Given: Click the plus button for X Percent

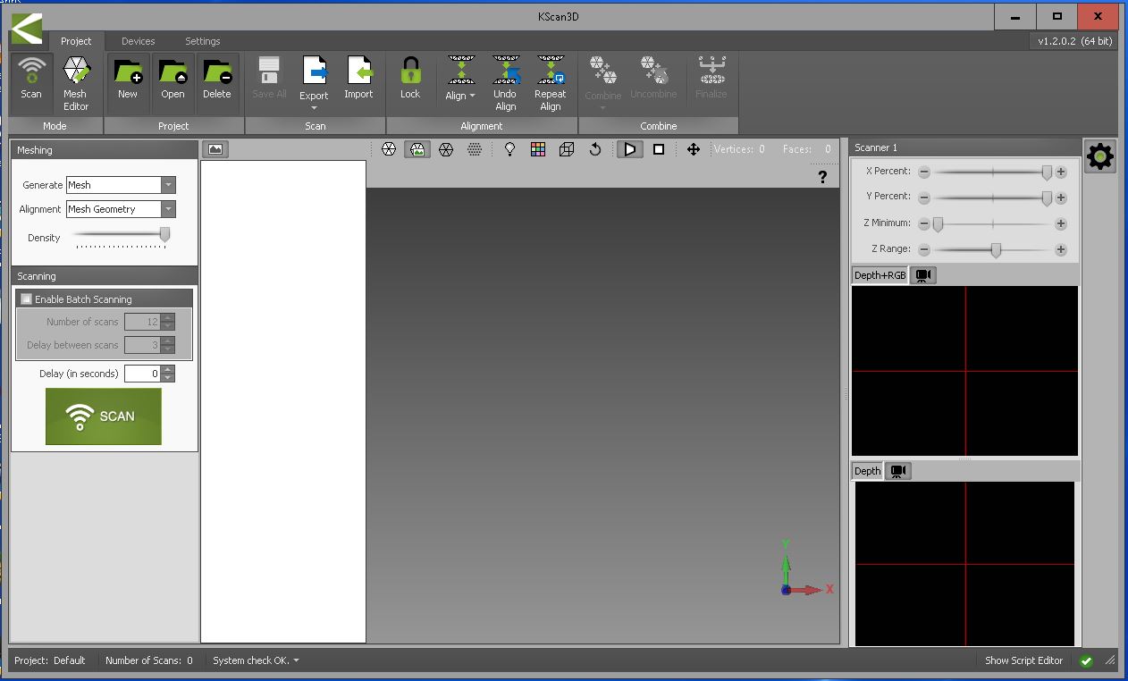Looking at the screenshot, I should coord(1061,172).
